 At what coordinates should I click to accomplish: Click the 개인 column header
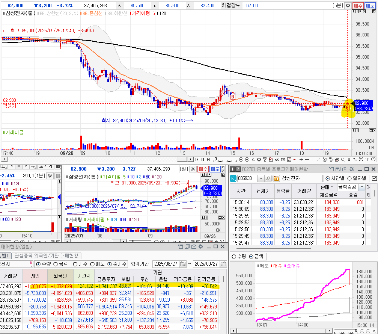(35, 276)
